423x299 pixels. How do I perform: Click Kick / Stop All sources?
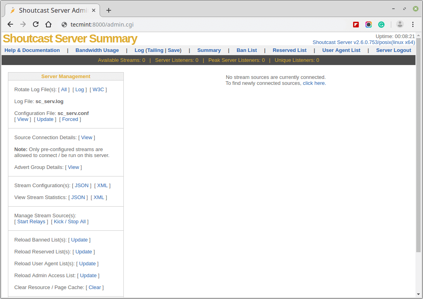click(70, 222)
